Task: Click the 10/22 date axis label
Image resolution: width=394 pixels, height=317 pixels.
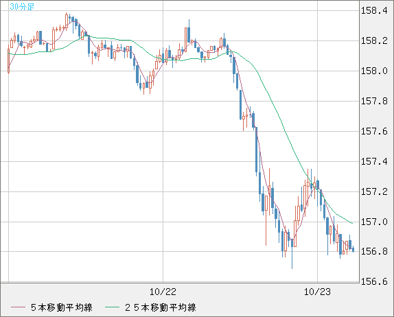Action: (x=163, y=292)
